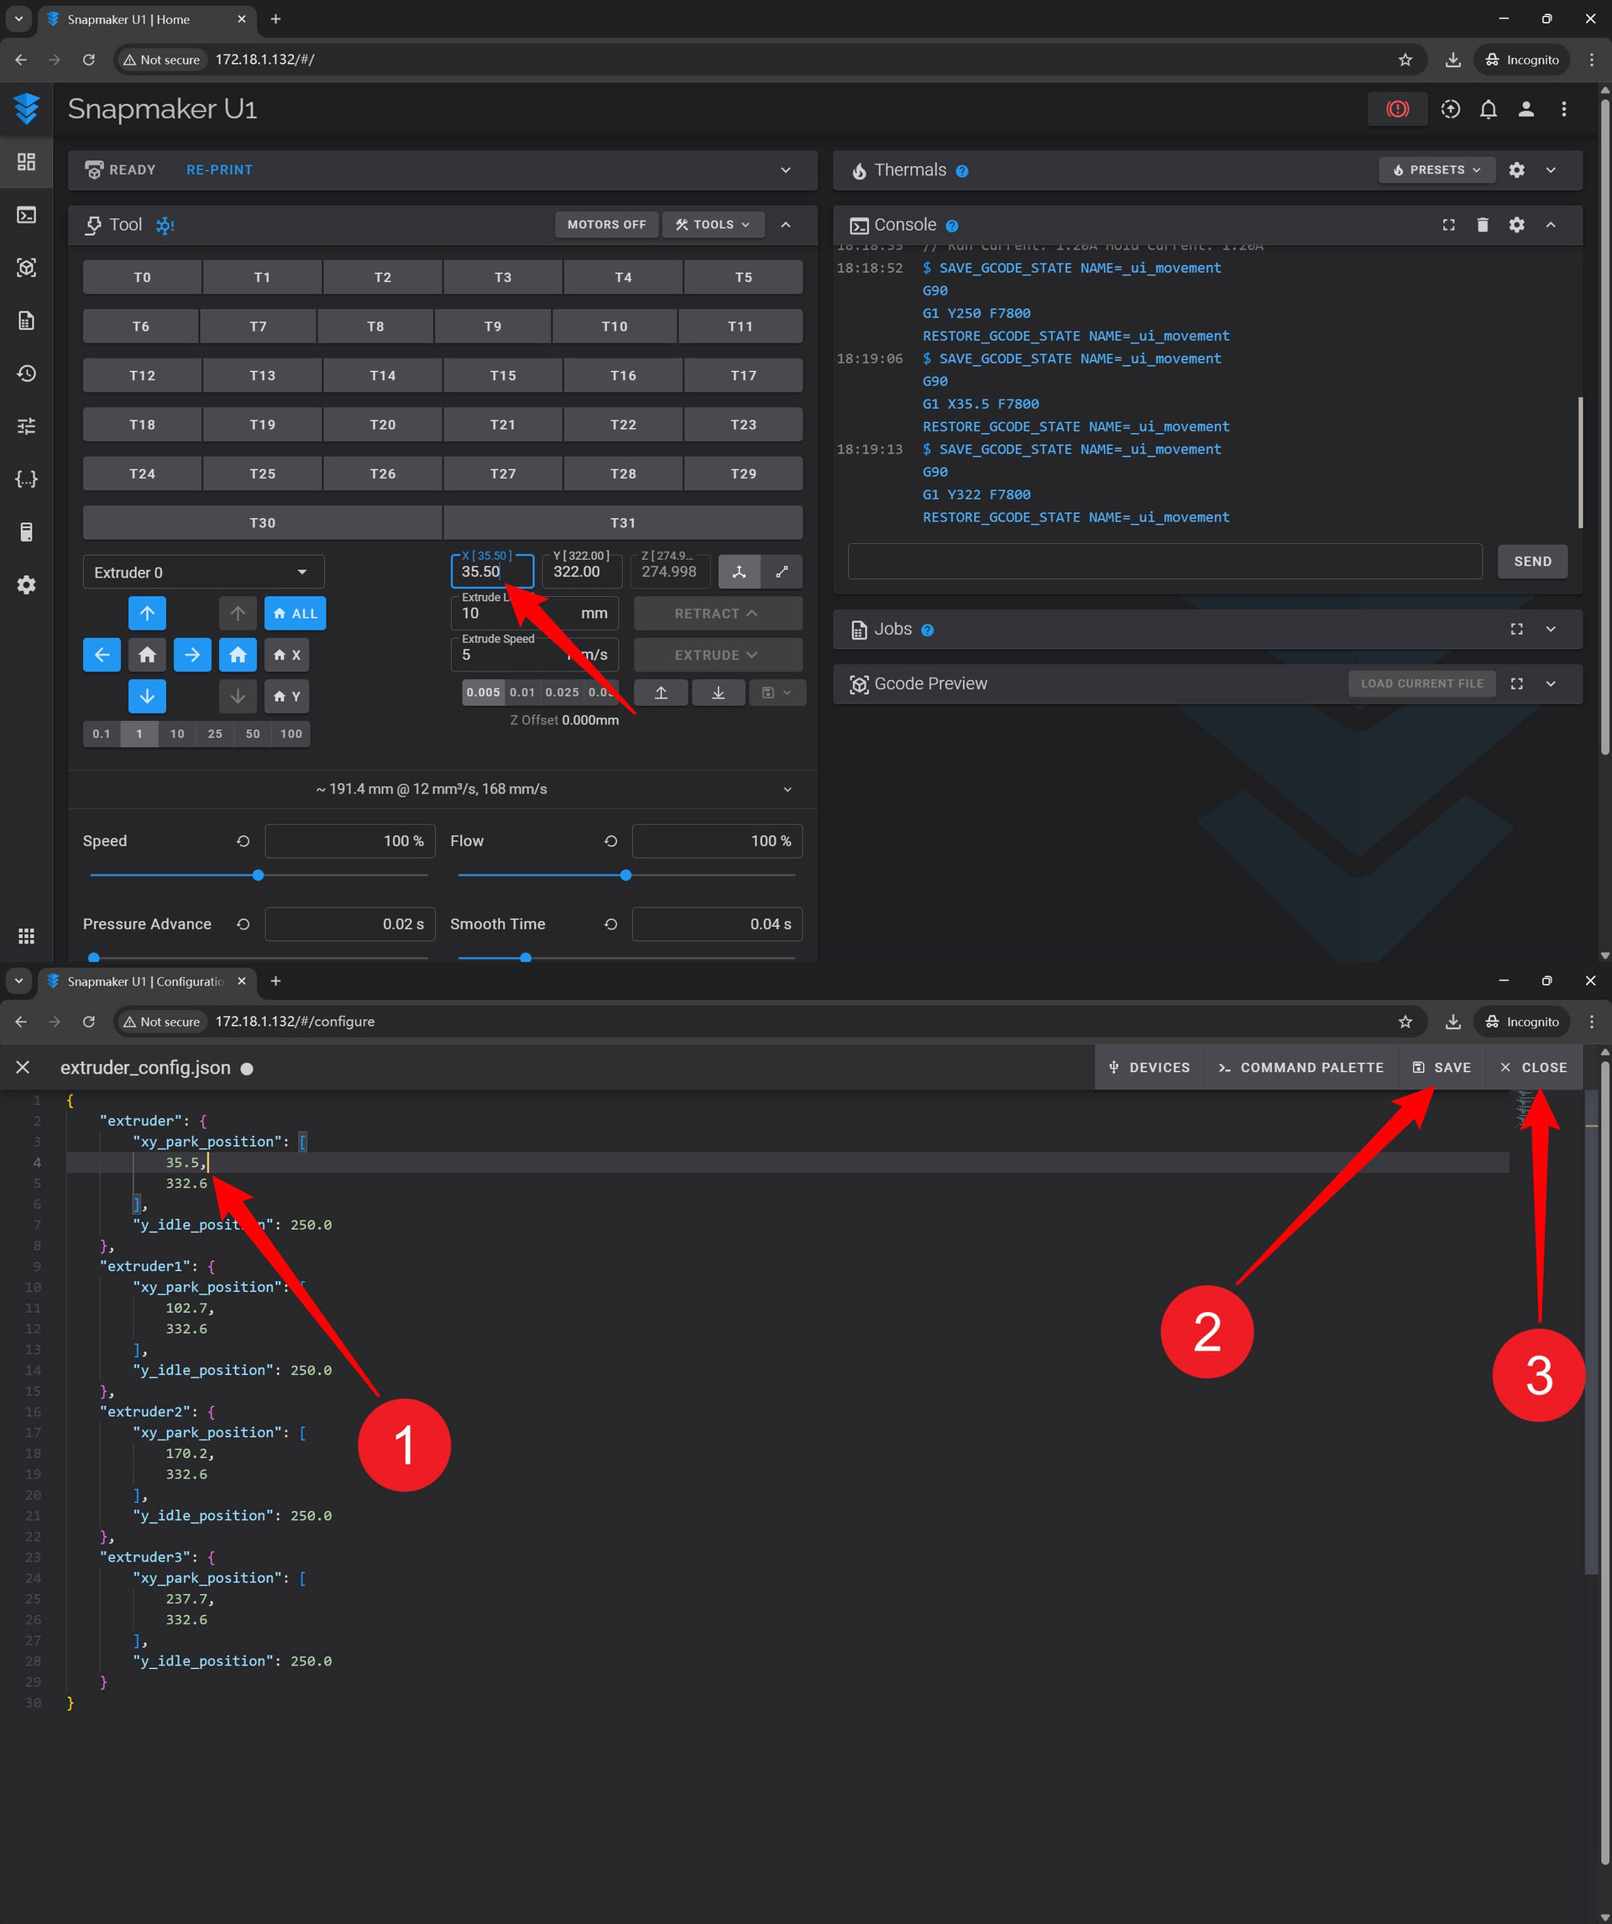Expand the Console panel to fullscreen
Image resolution: width=1612 pixels, height=1924 pixels.
click(1448, 224)
